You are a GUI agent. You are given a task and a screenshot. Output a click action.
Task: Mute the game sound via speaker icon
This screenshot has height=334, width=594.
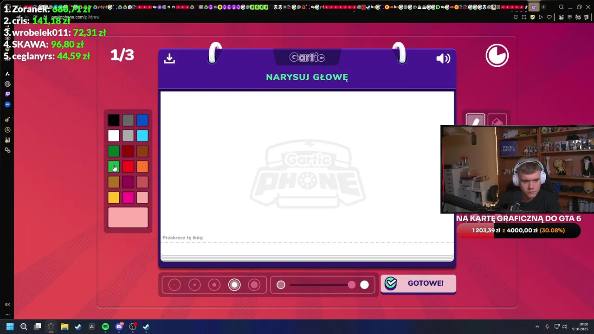443,58
